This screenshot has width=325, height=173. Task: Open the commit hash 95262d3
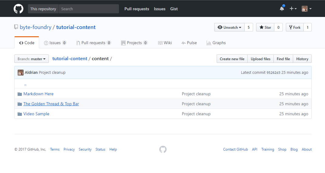(x=273, y=73)
